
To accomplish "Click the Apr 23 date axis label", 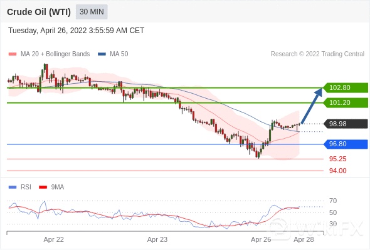I will pyautogui.click(x=157, y=239).
